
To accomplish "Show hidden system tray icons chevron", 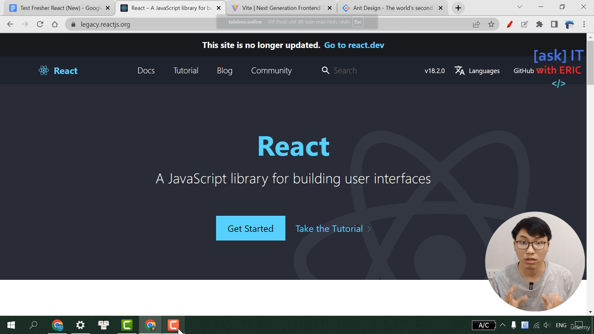I will coord(503,325).
